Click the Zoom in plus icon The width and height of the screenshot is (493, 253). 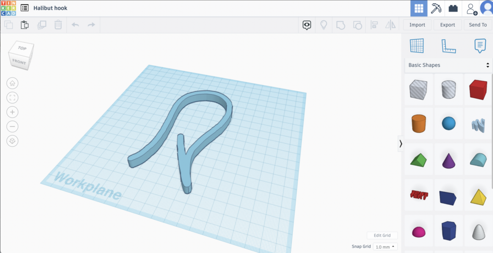(13, 112)
